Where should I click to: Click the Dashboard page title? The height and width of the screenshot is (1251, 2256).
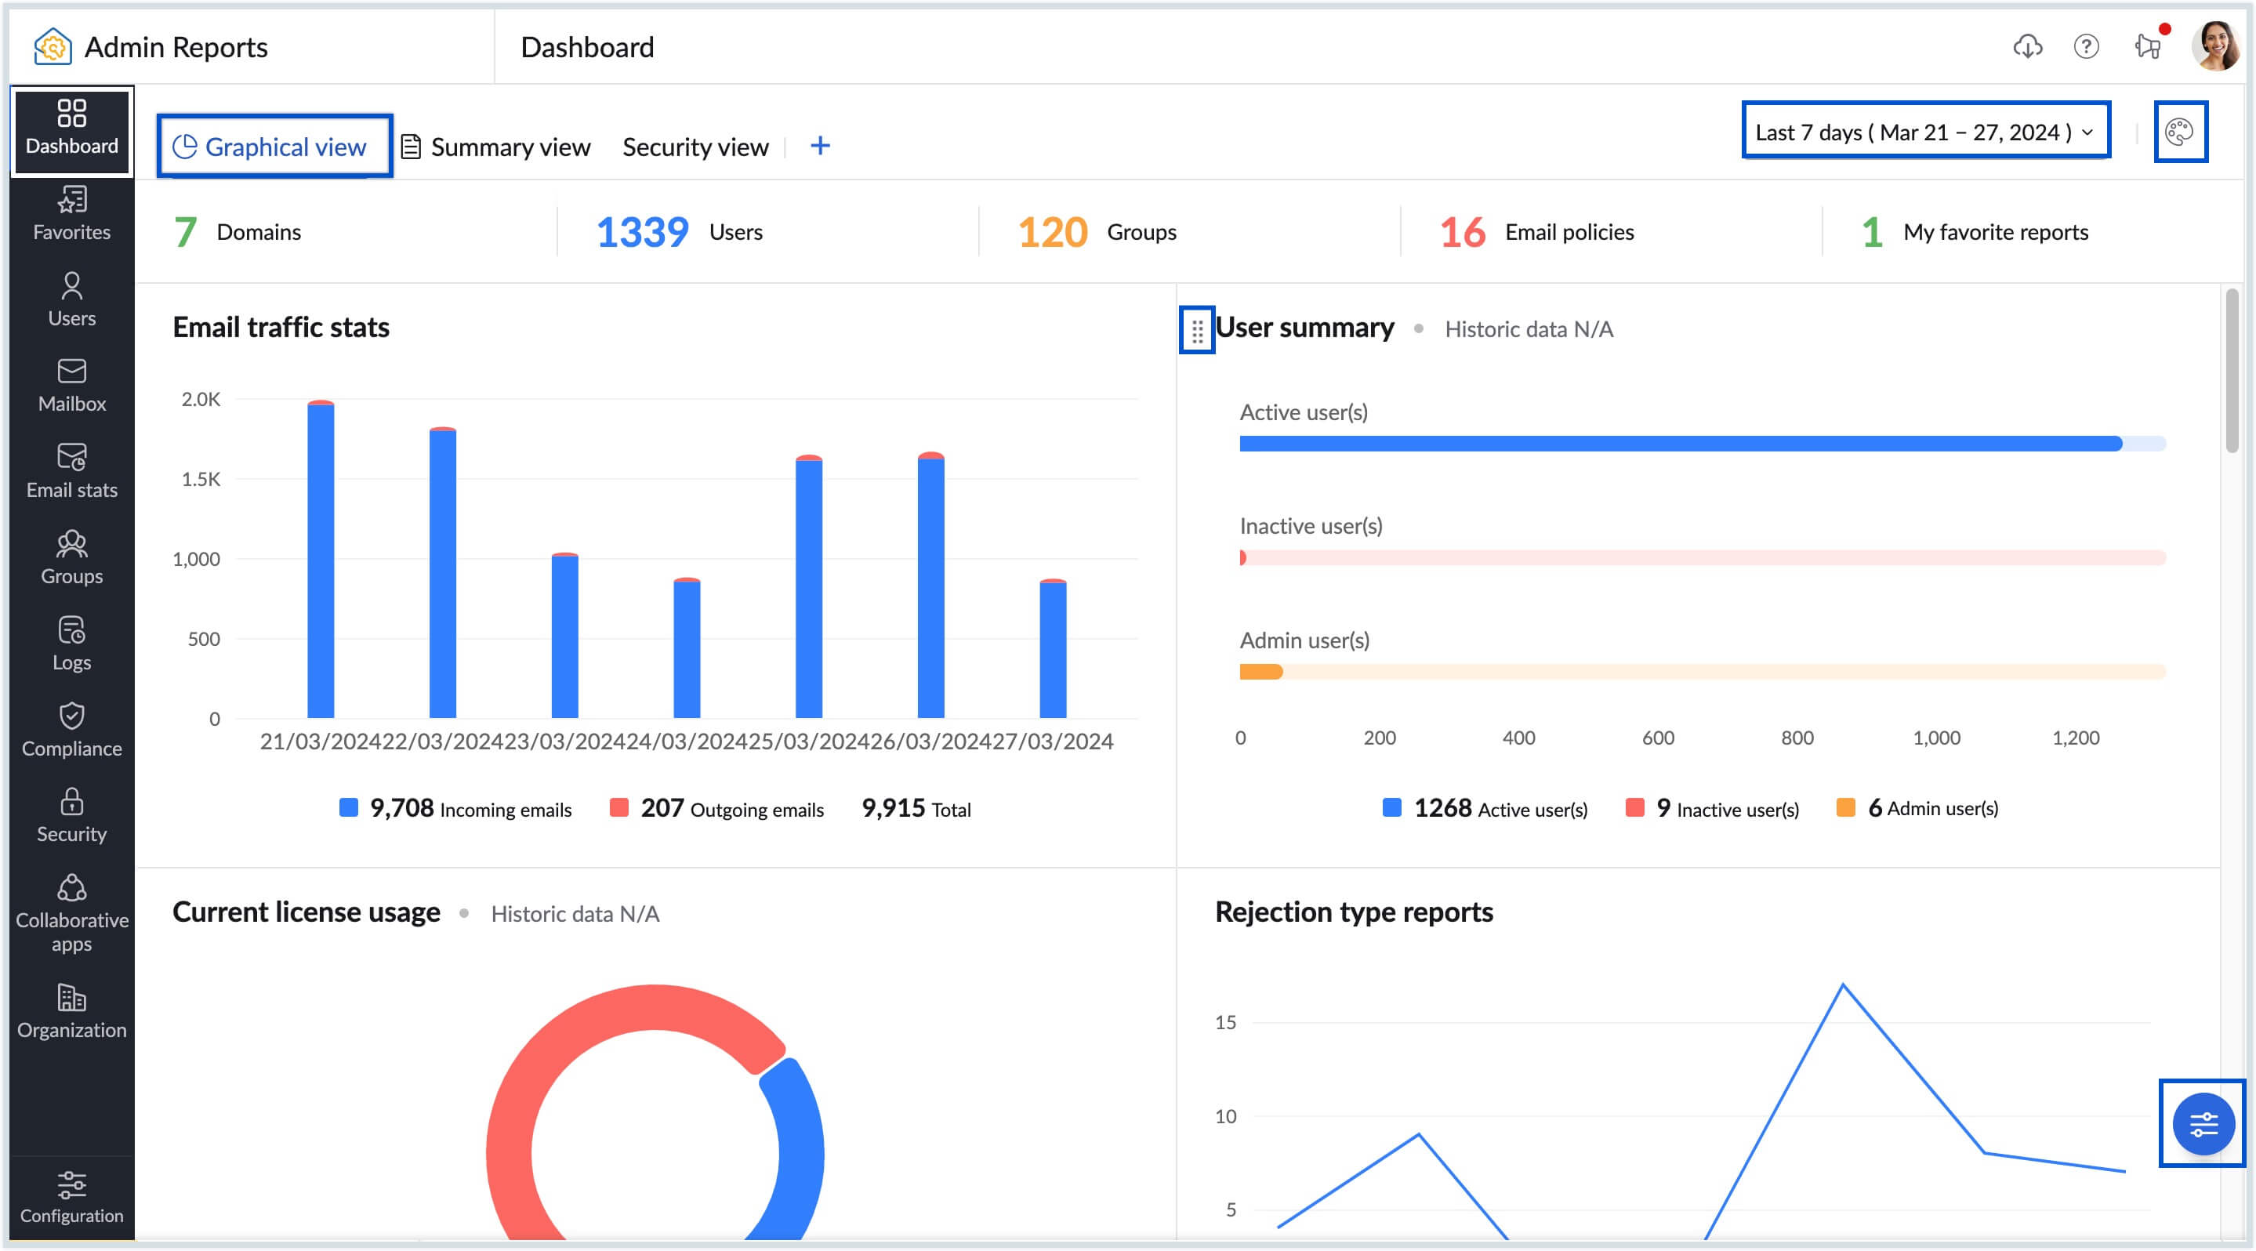coord(587,46)
